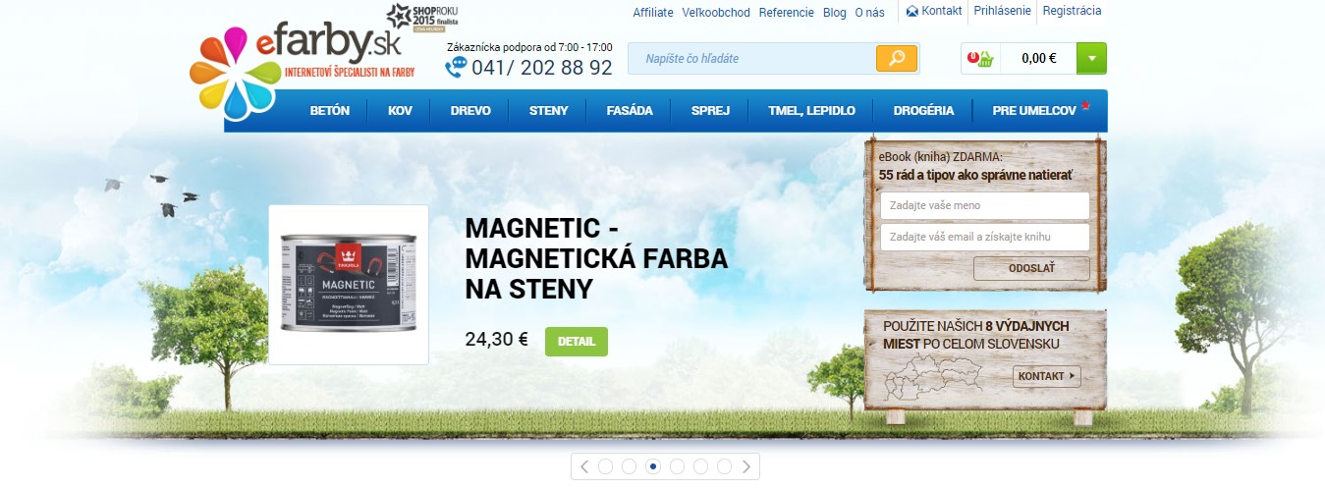
Task: Open the Affiliate link
Action: 653,13
